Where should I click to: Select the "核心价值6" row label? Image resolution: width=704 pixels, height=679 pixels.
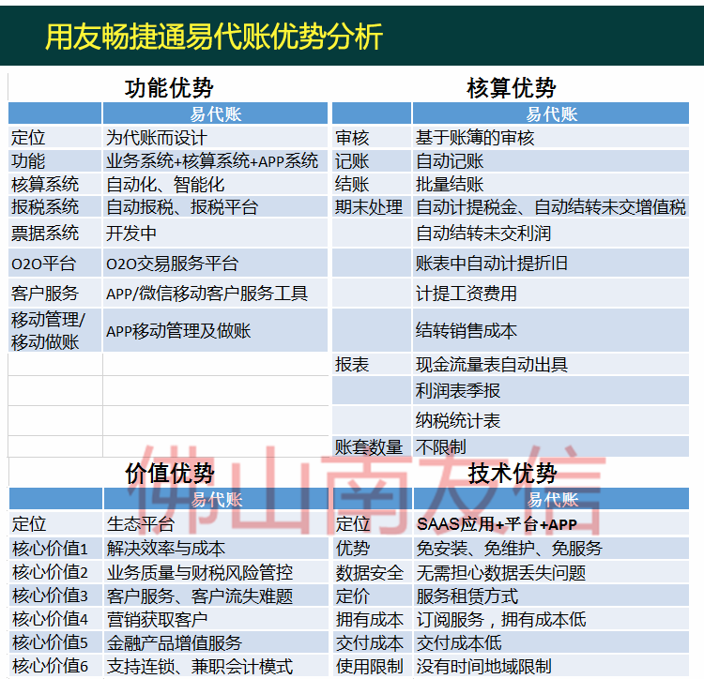pyautogui.click(x=55, y=666)
